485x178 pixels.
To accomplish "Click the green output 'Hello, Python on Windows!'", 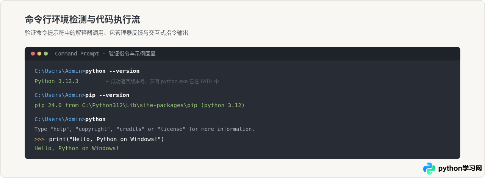I will 77,148.
